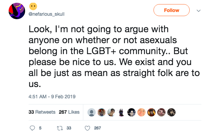
Task: Click the Follow button
Action: [171, 10]
